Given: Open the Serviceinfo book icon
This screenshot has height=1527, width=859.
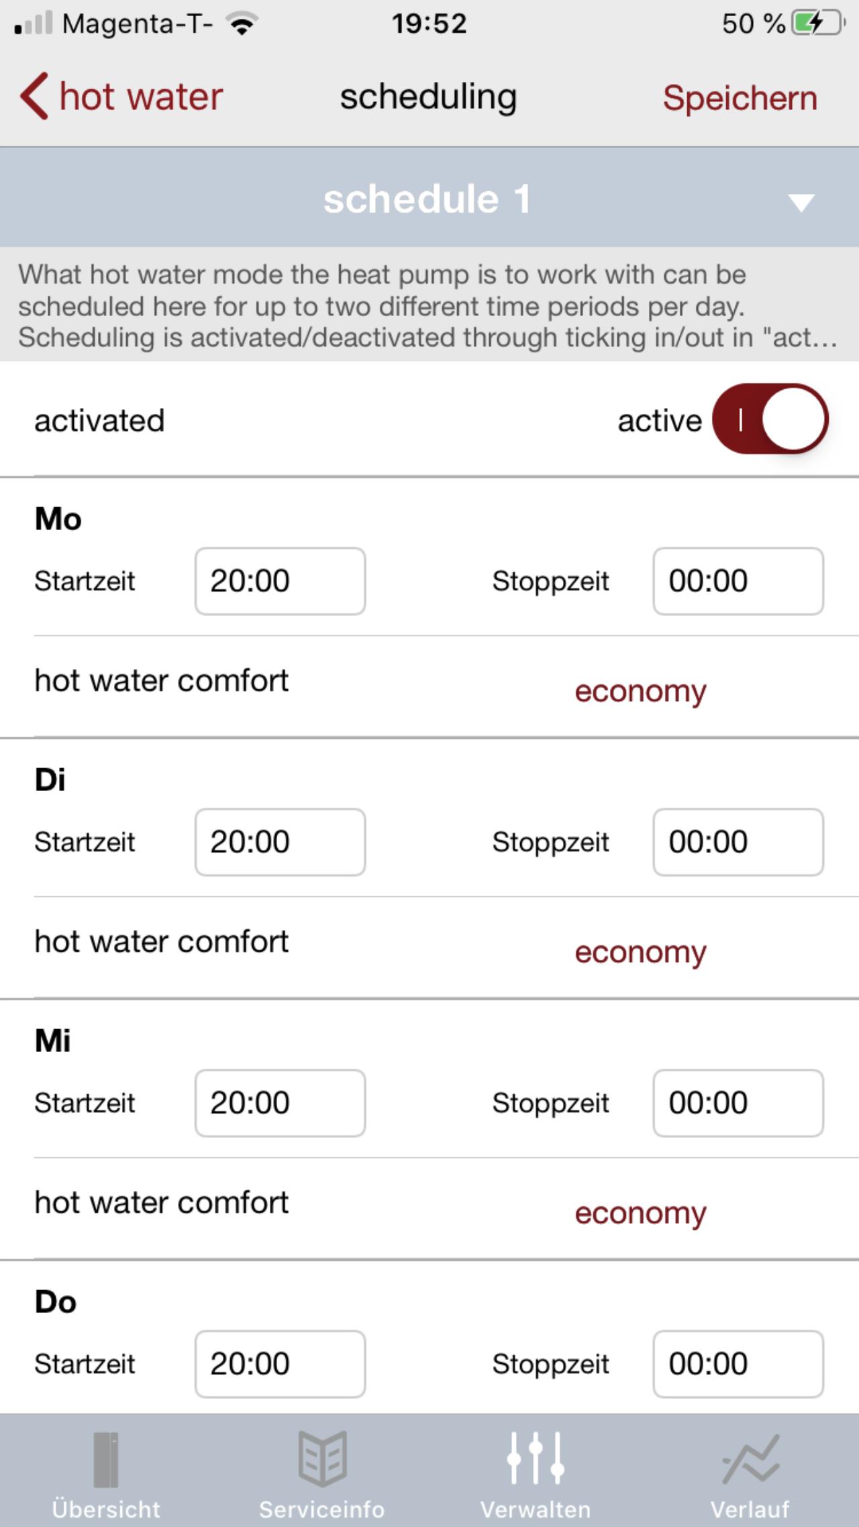Looking at the screenshot, I should click(x=323, y=1459).
